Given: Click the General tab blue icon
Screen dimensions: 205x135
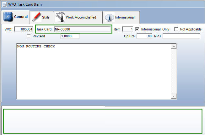Looking at the screenshot, I should click(8, 17).
